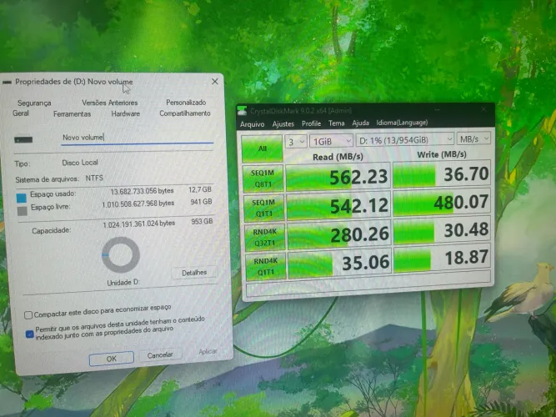The width and height of the screenshot is (556, 417).
Task: Click the 480.07 write result cell
Action: [442, 202]
